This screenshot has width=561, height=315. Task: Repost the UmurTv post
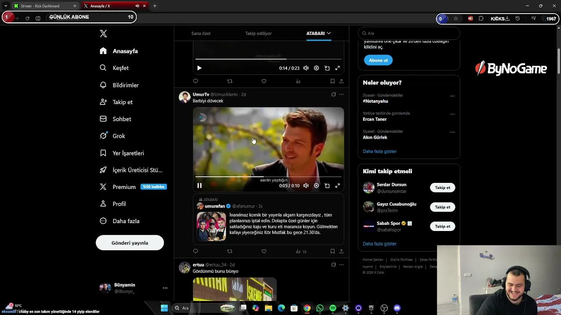coord(230,252)
